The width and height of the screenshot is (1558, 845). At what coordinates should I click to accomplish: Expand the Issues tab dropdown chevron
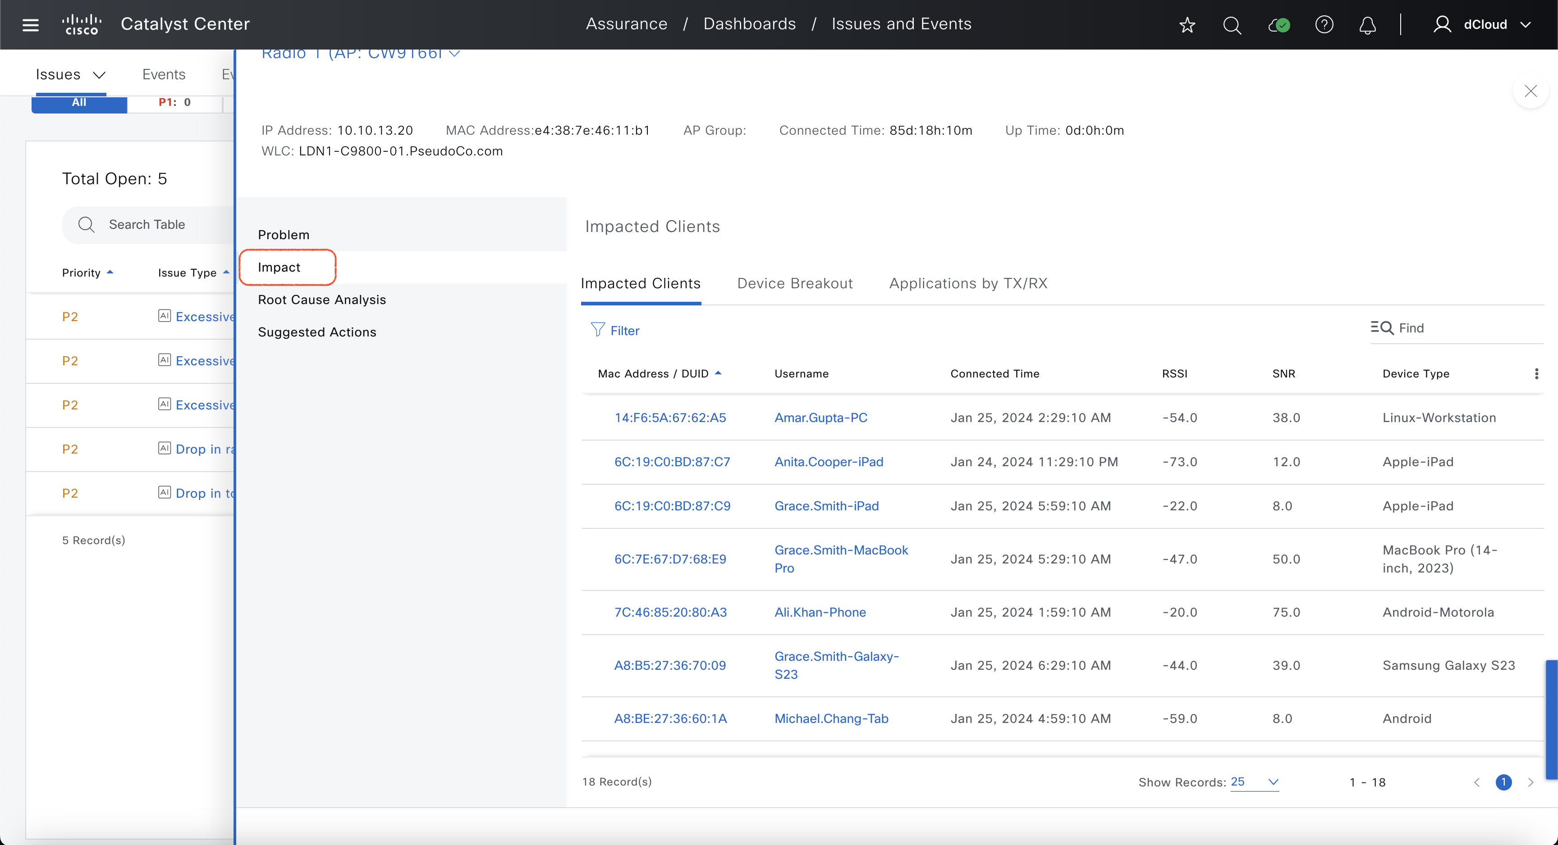tap(99, 75)
